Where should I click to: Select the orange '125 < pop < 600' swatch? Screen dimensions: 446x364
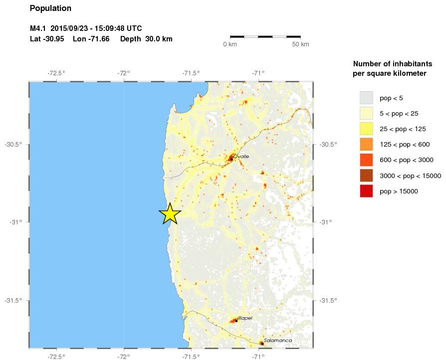(x=366, y=144)
